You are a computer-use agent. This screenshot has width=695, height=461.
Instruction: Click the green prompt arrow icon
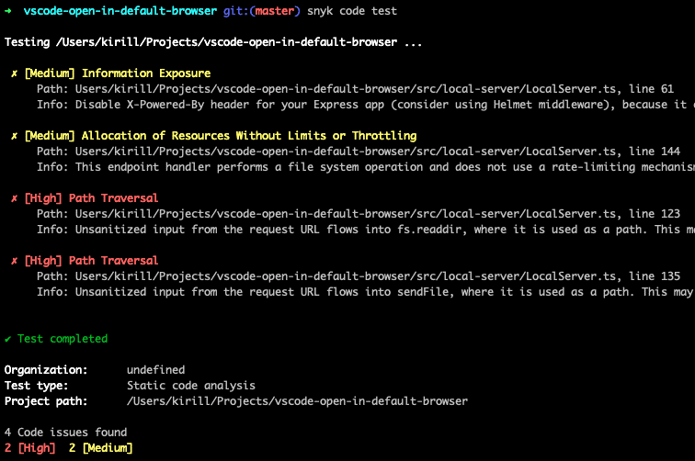coord(8,11)
